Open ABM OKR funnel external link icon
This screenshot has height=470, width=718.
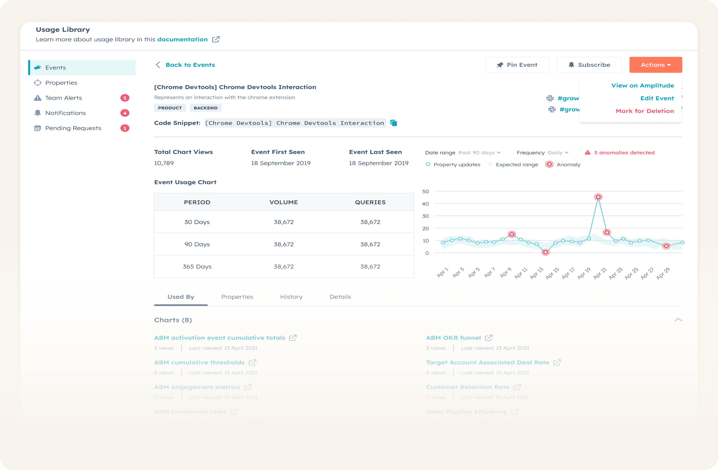488,338
